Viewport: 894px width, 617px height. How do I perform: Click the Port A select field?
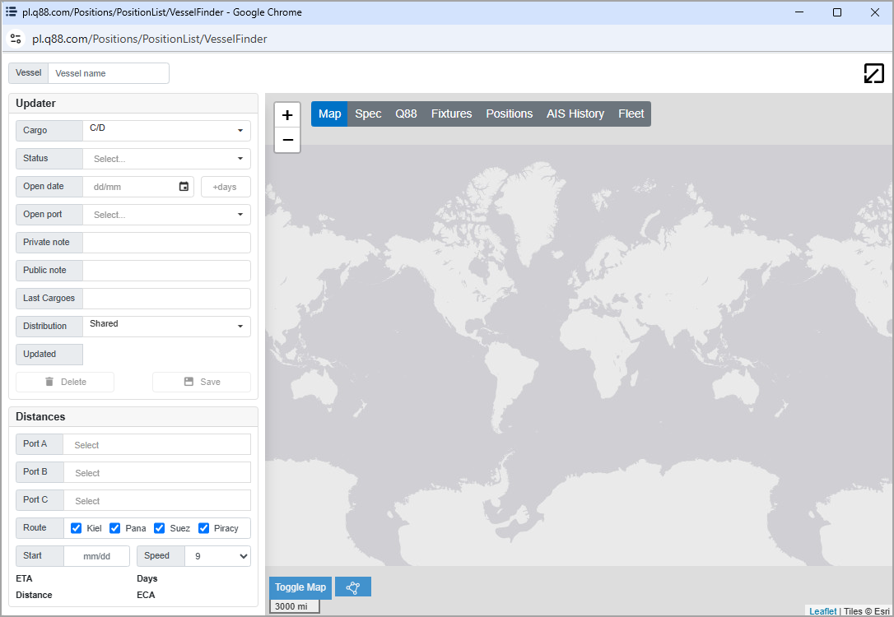[x=156, y=444]
